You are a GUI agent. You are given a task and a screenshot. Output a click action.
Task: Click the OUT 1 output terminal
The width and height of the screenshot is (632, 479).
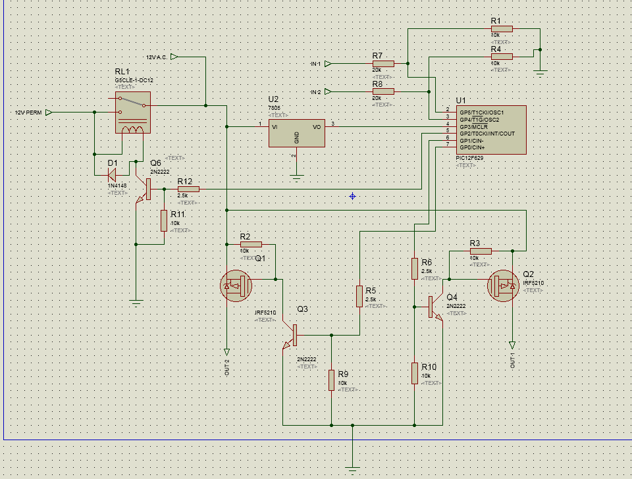(512, 345)
